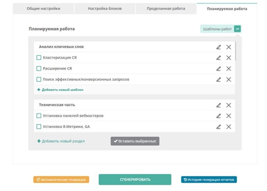Edit the Поиск эффективных/конверсионных запросов template
The width and height of the screenshot is (267, 191).
pos(219,80)
